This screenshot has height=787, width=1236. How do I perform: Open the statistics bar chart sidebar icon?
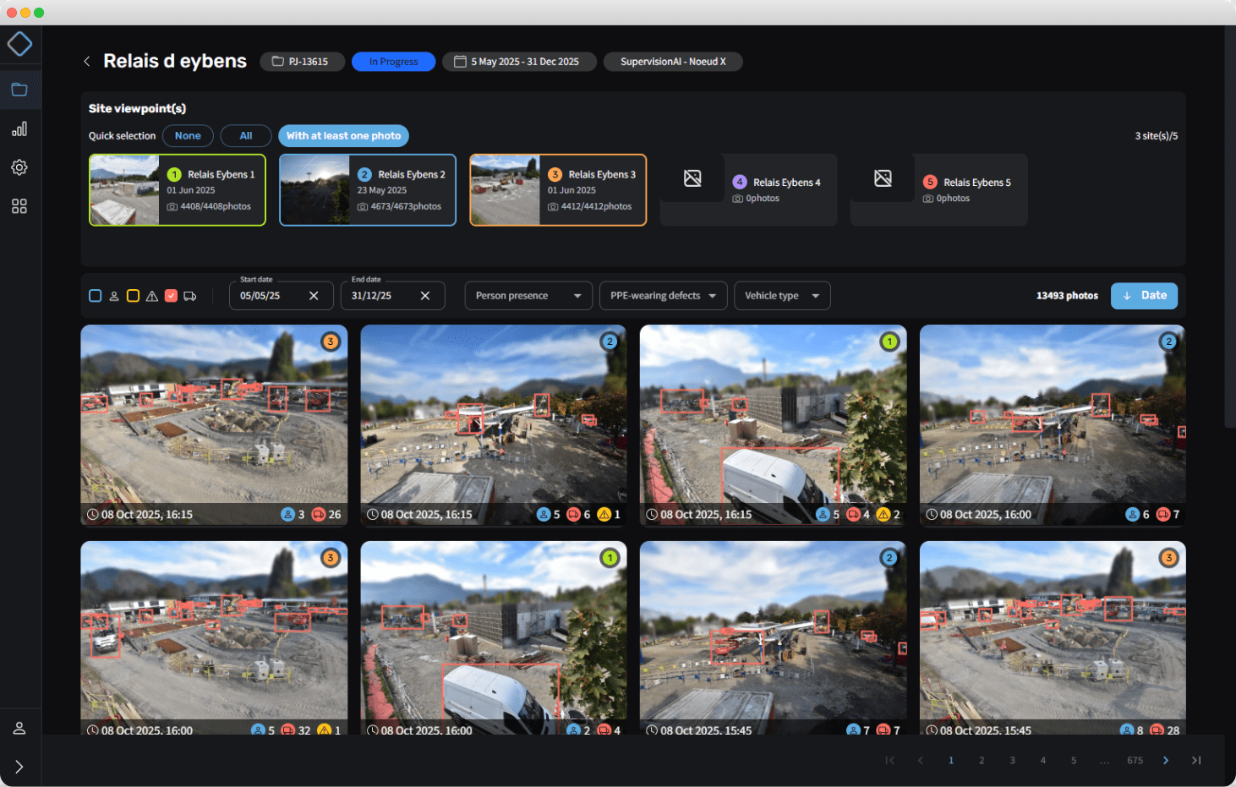tap(19, 128)
